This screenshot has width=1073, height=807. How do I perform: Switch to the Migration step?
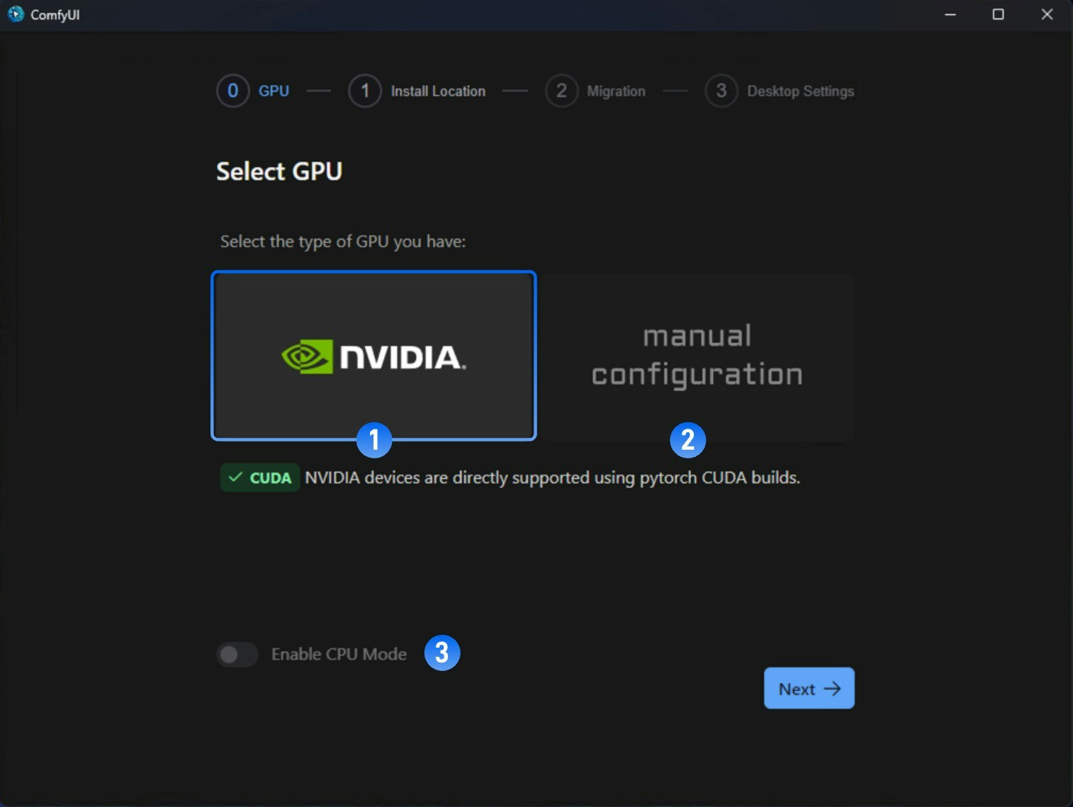tap(617, 91)
